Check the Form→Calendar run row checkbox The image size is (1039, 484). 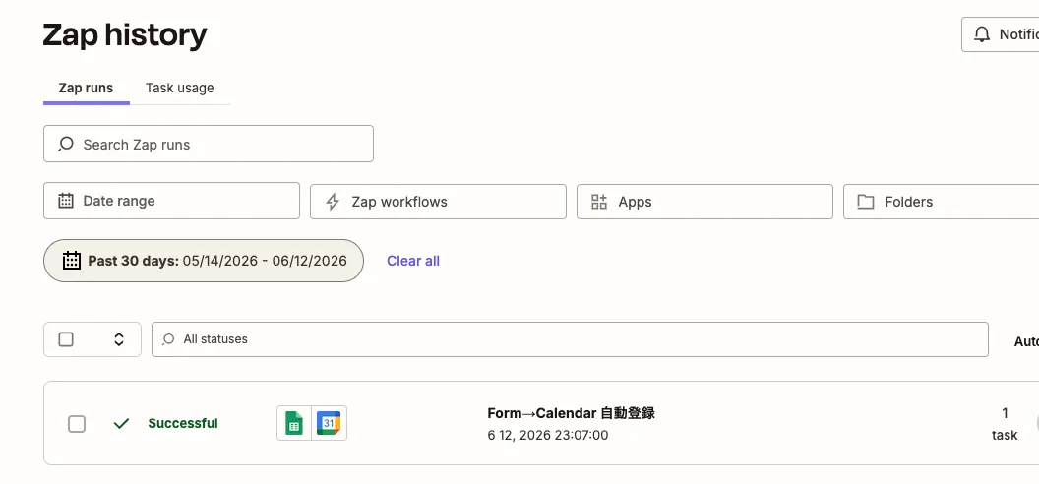coord(77,424)
